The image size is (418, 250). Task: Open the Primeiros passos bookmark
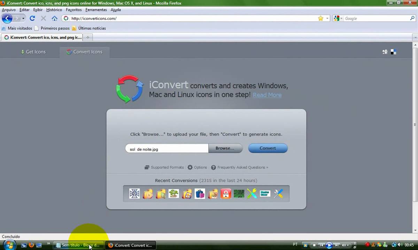[52, 28]
